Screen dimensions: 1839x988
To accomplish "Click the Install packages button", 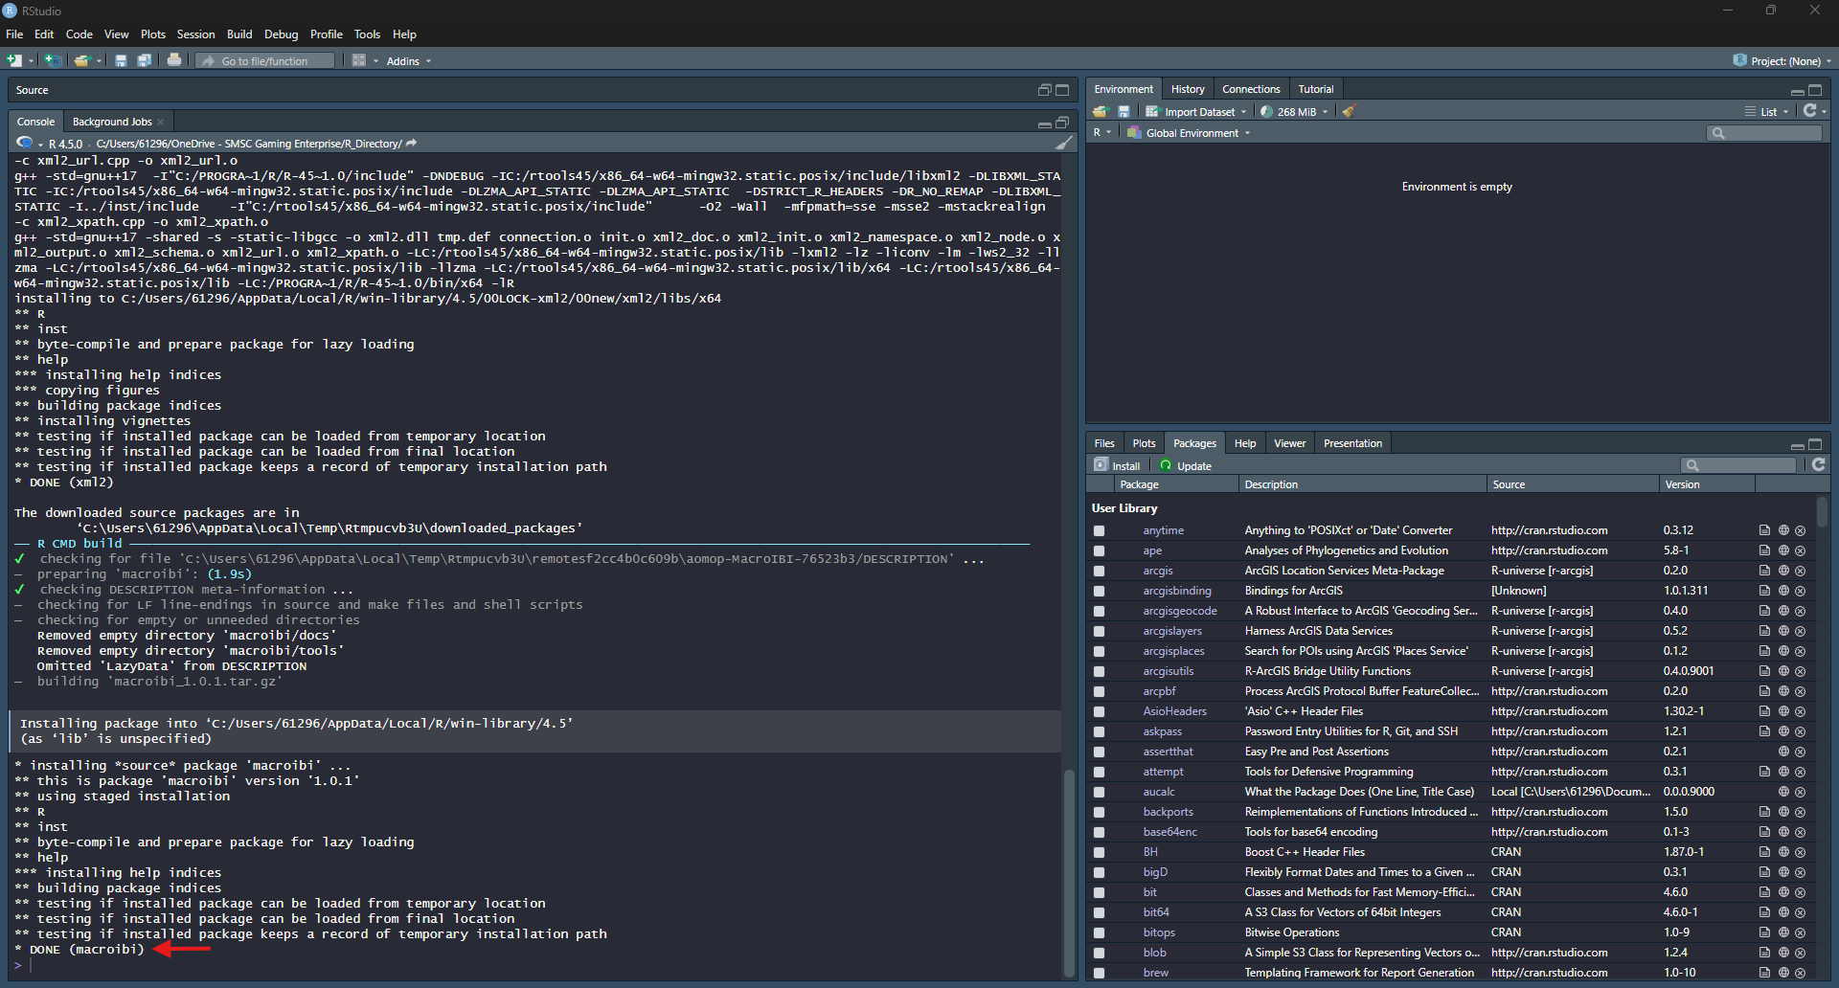I will click(1117, 466).
